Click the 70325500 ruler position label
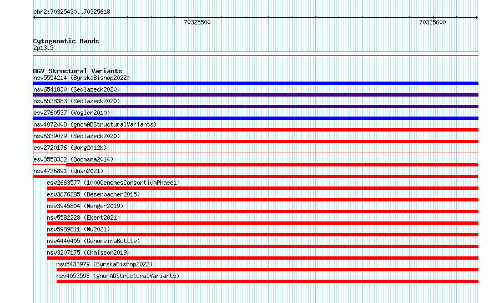Image resolution: width=494 pixels, height=303 pixels. 197,22
